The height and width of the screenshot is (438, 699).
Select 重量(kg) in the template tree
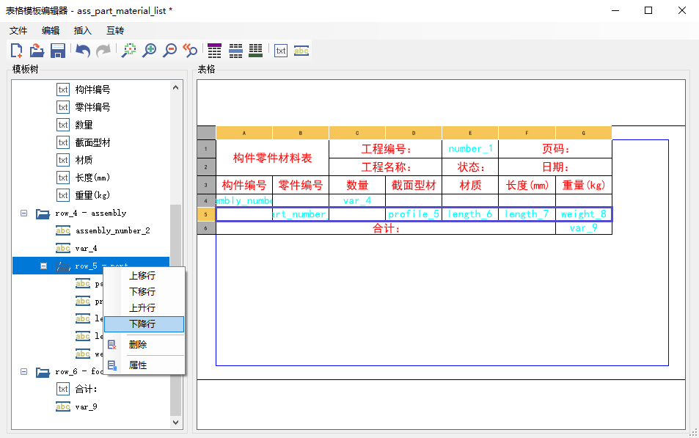[92, 195]
